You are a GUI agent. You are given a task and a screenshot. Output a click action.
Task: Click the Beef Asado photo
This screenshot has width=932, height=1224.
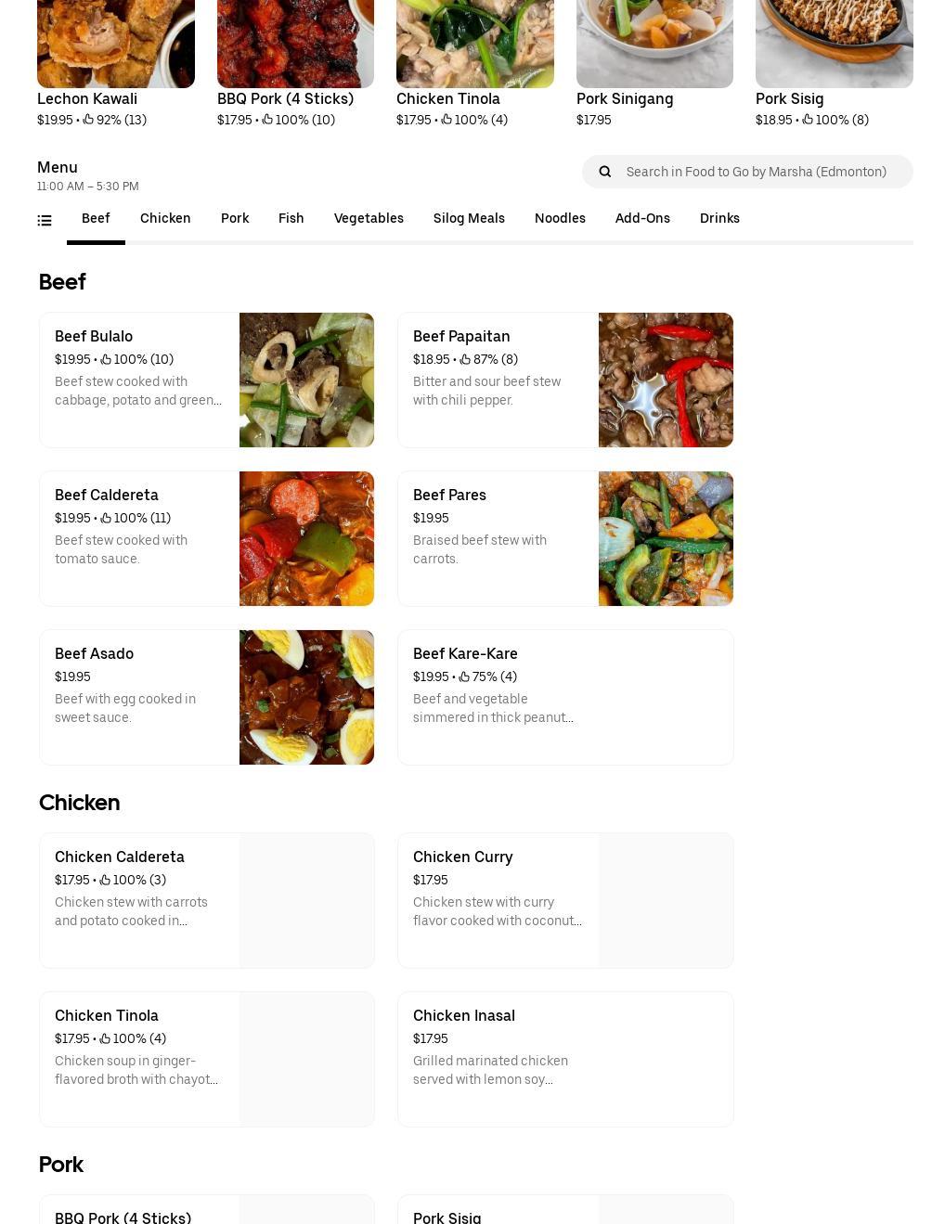click(x=306, y=697)
